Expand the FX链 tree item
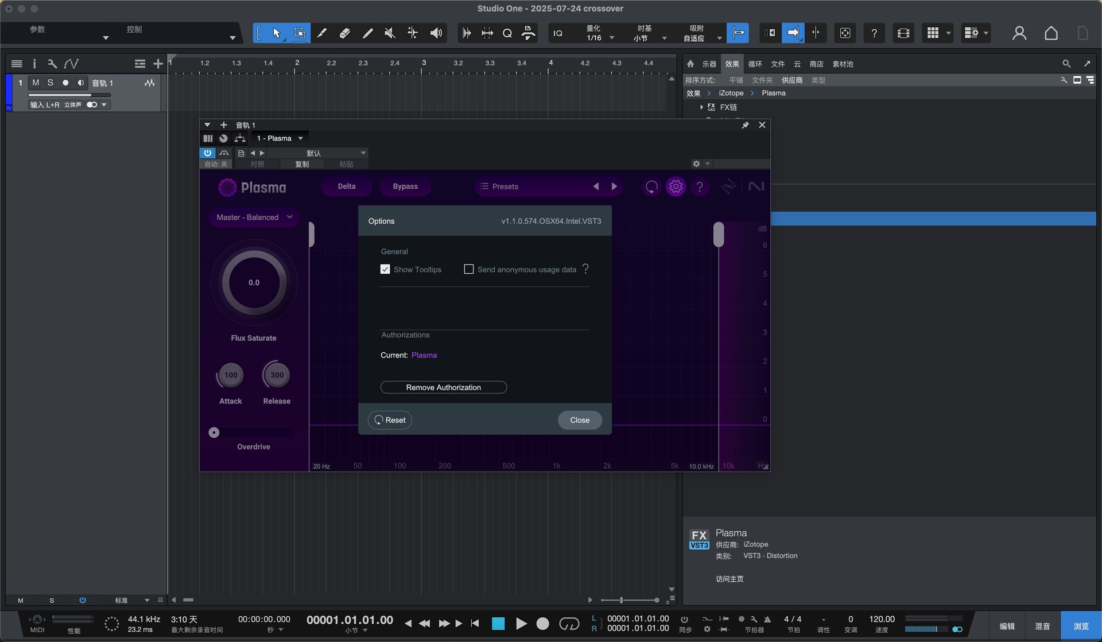This screenshot has height=642, width=1102. pyautogui.click(x=701, y=107)
